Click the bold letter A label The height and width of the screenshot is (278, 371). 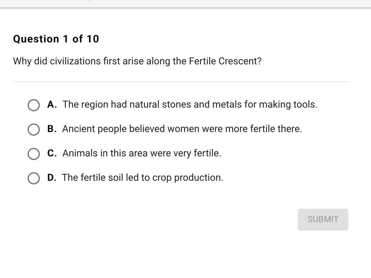coord(52,104)
